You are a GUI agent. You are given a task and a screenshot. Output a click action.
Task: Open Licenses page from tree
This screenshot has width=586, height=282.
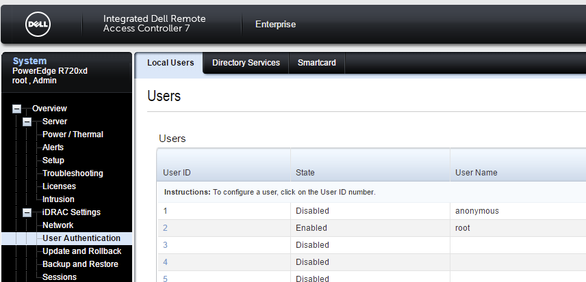(59, 186)
